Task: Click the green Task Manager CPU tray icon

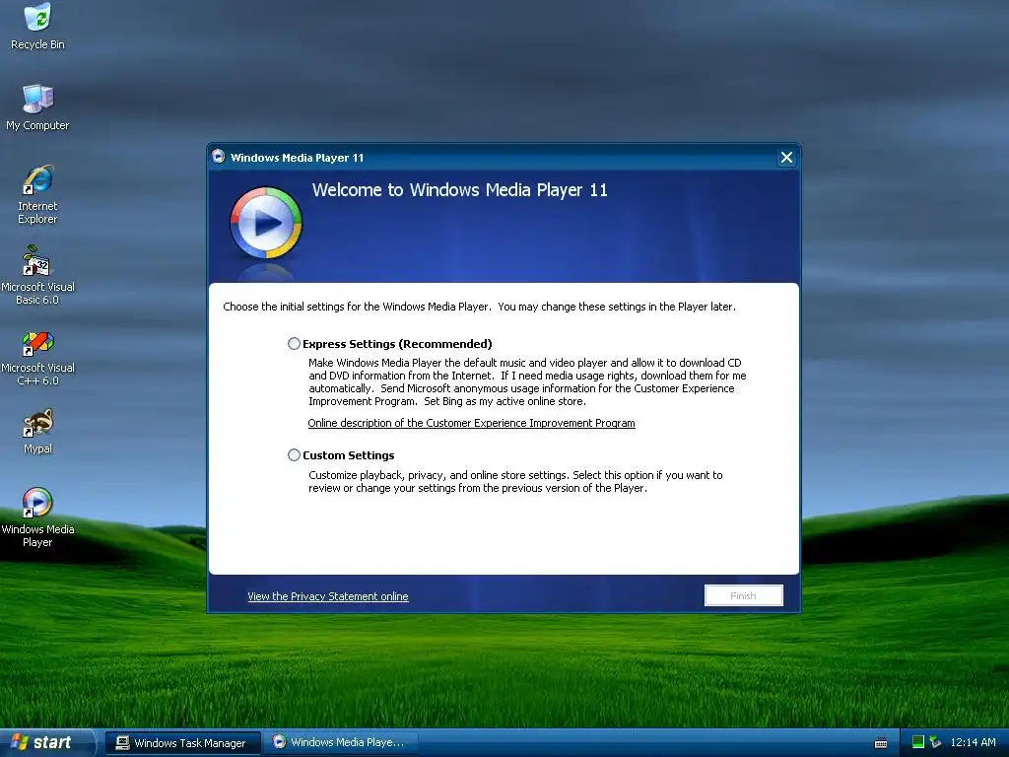Action: pos(918,742)
